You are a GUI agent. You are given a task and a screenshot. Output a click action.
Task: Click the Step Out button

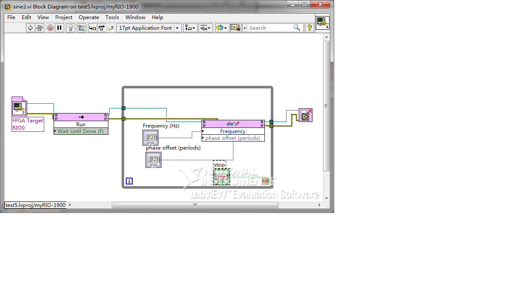click(111, 28)
